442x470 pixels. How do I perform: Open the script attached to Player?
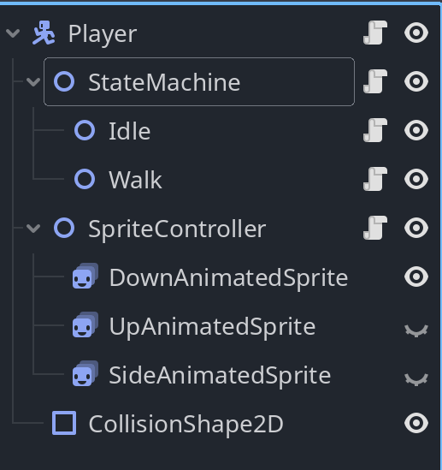(375, 33)
